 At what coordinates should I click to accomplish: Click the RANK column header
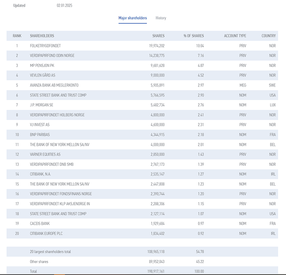click(x=17, y=36)
